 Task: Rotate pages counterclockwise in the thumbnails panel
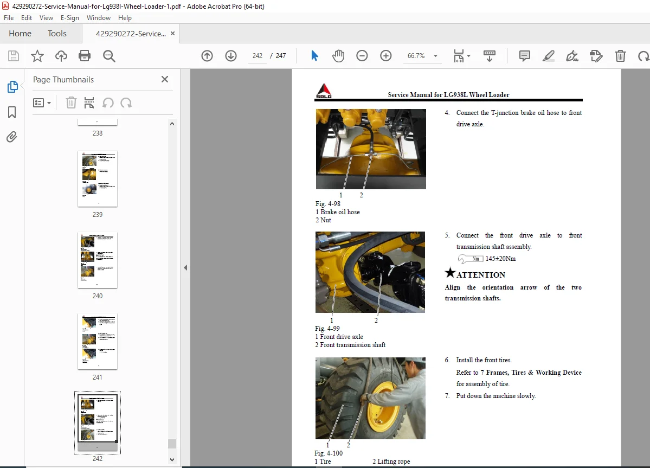click(x=108, y=103)
